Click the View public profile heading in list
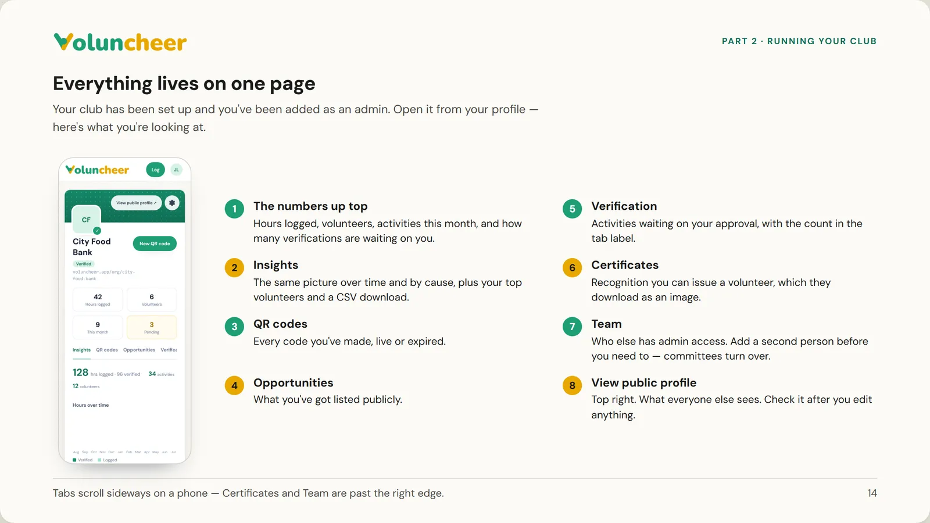The width and height of the screenshot is (930, 523). (644, 383)
